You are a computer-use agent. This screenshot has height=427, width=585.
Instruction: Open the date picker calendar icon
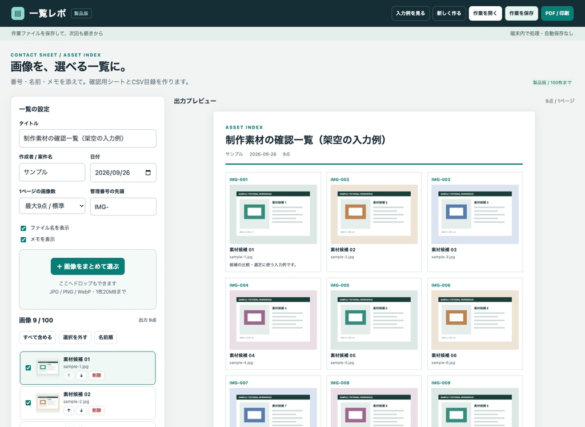point(148,173)
